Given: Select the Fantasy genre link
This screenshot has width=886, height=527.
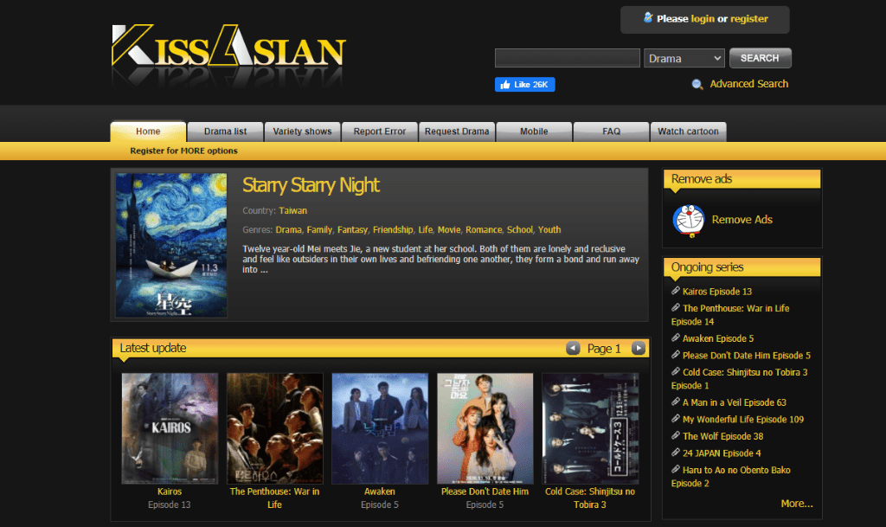Looking at the screenshot, I should point(353,230).
